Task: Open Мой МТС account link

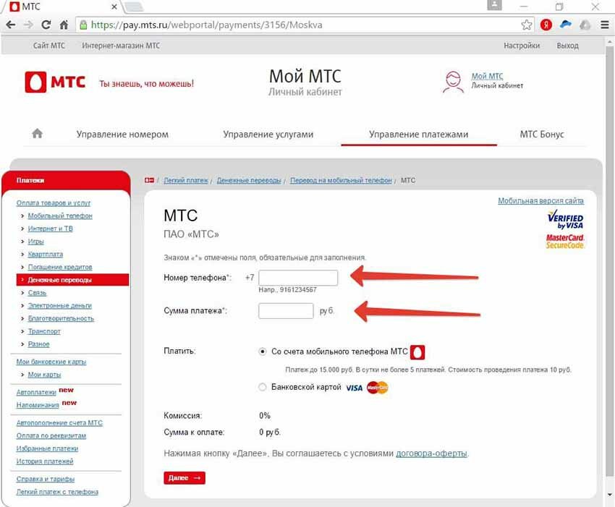Action: [487, 76]
